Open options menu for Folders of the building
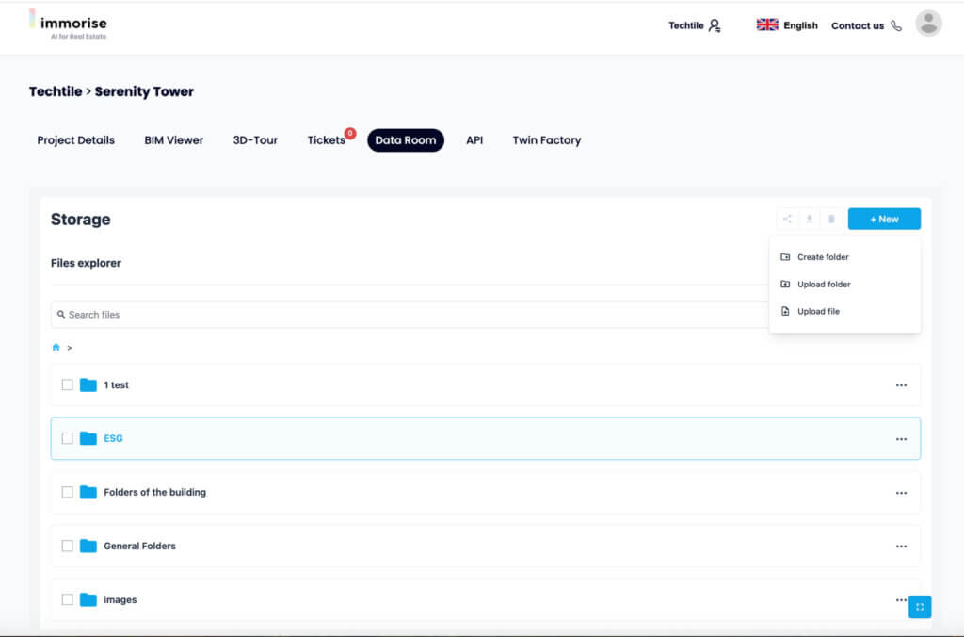 [x=901, y=493]
